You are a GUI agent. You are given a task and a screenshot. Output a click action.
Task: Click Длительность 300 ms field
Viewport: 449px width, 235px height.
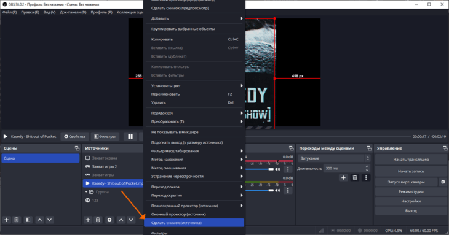[x=346, y=169]
